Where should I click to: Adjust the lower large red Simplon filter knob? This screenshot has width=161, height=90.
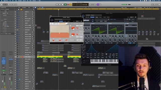click(73, 34)
